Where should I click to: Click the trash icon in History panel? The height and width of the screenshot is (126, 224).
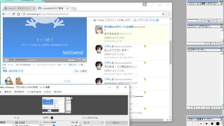point(218,43)
